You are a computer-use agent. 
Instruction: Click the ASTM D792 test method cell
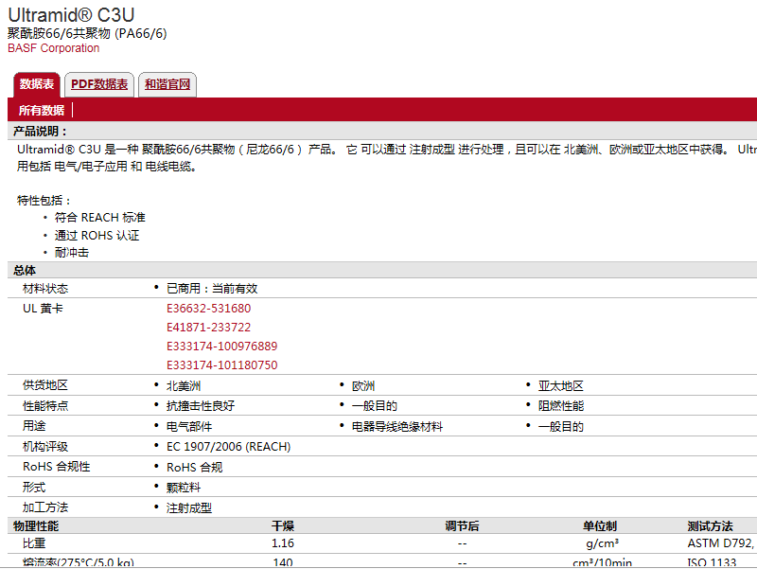point(720,543)
